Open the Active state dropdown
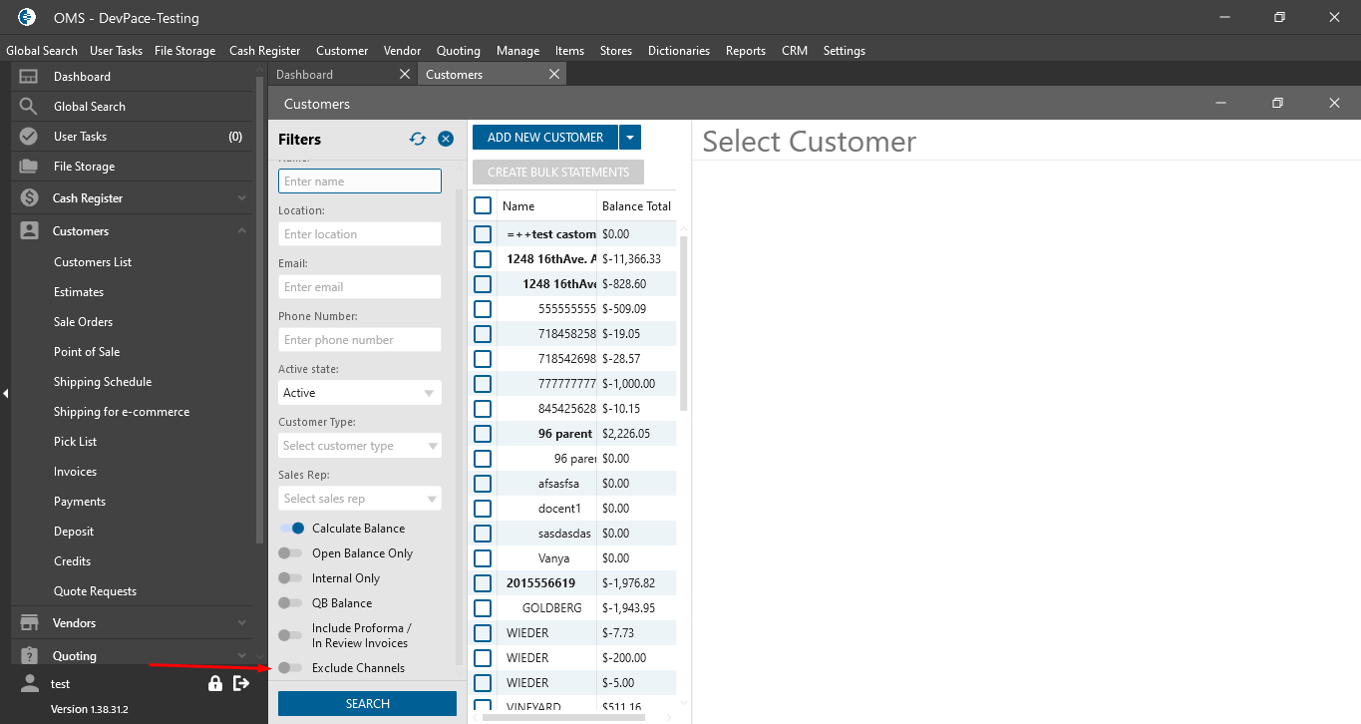The height and width of the screenshot is (724, 1361). pos(359,393)
